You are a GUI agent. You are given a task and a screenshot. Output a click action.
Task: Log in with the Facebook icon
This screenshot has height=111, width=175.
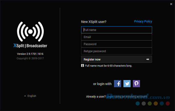[x=118, y=84]
